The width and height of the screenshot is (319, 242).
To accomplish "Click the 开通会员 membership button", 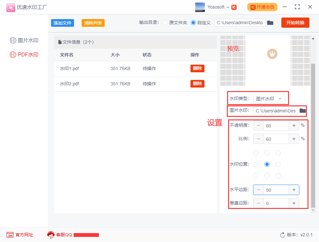I will [262, 7].
